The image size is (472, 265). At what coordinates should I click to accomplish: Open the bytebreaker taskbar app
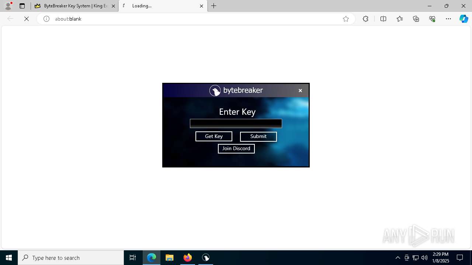point(206,258)
